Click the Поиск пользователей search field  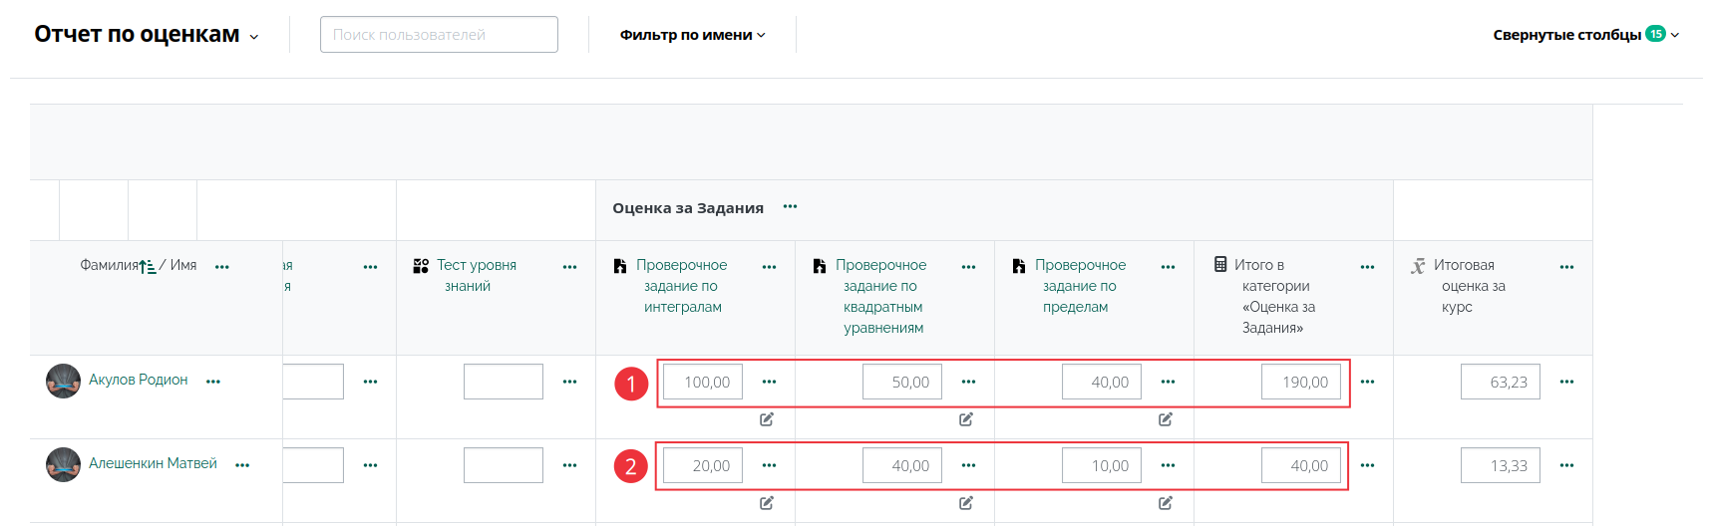[439, 35]
